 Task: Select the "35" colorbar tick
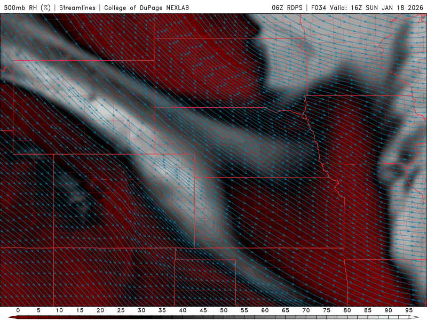click(x=162, y=310)
